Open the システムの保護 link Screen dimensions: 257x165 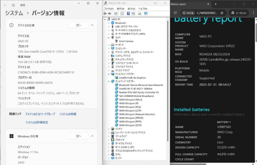68,114
